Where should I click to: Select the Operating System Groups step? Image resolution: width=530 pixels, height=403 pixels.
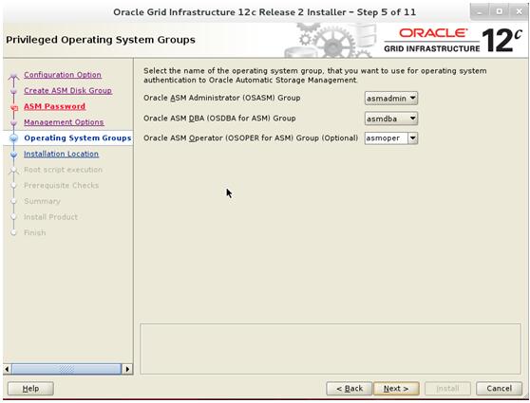(x=77, y=137)
